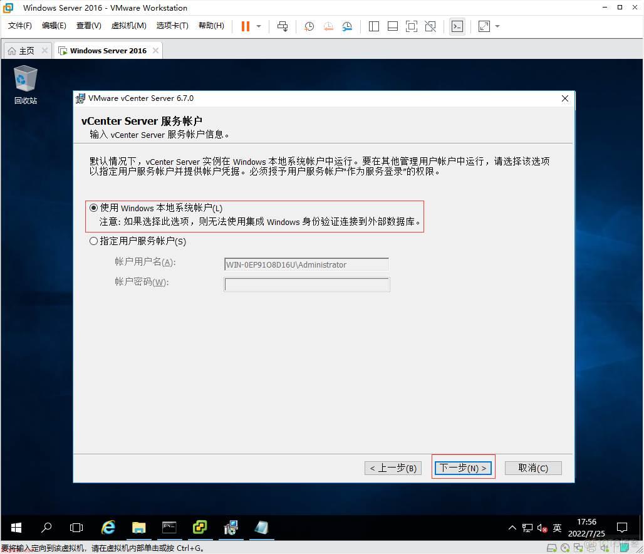The image size is (644, 554).
Task: Switch to the 主页 tab
Action: pos(27,51)
